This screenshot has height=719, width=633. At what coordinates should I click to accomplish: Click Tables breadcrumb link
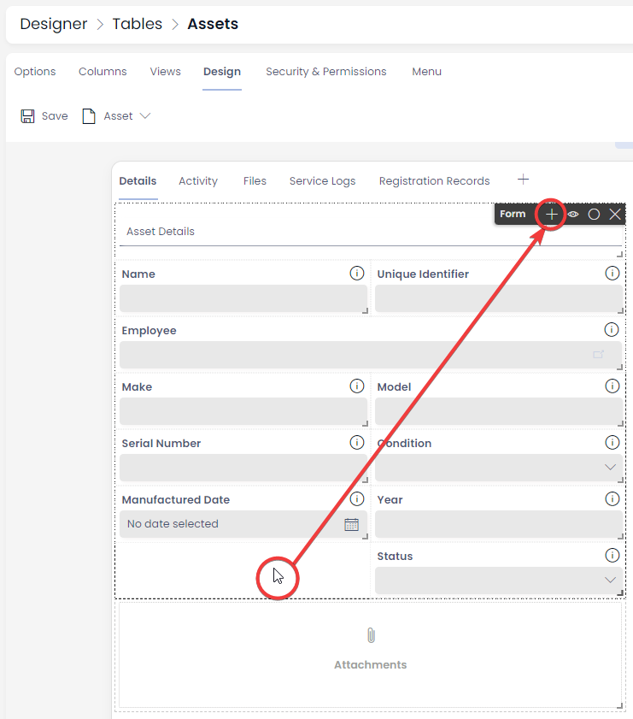pos(138,24)
